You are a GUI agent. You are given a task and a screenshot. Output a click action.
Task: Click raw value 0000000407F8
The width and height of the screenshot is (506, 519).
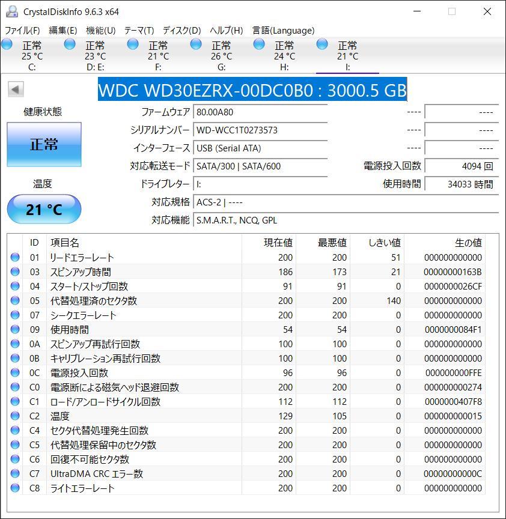[x=453, y=402]
